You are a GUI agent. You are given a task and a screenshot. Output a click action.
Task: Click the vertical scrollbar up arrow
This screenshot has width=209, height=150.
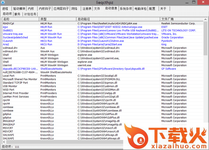205,19
